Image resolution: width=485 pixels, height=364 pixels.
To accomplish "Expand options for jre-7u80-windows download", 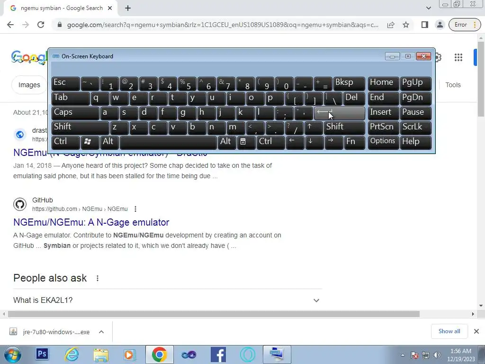I will pos(101,332).
